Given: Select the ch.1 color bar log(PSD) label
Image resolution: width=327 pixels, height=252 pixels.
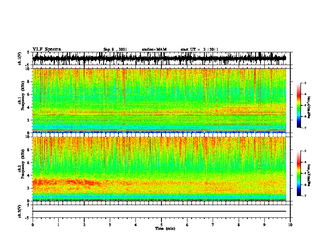Looking at the screenshot, I should [309, 107].
